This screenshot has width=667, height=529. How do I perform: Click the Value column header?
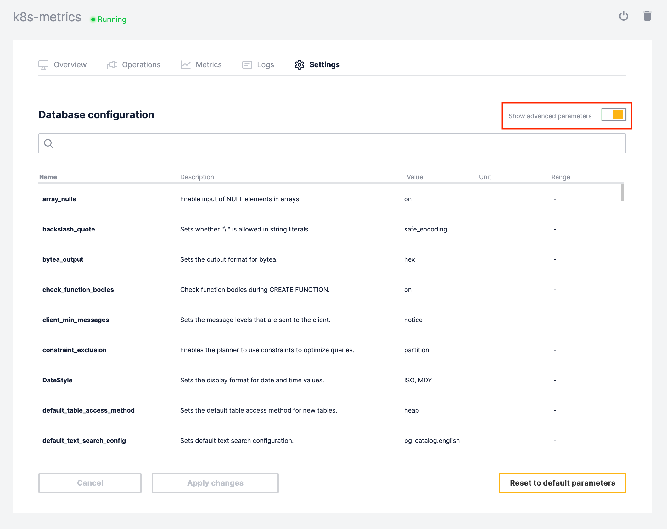coord(415,177)
